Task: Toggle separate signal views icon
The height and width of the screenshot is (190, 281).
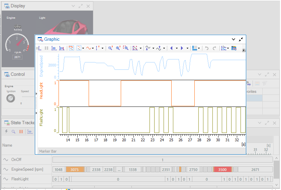Action: [x=71, y=48]
